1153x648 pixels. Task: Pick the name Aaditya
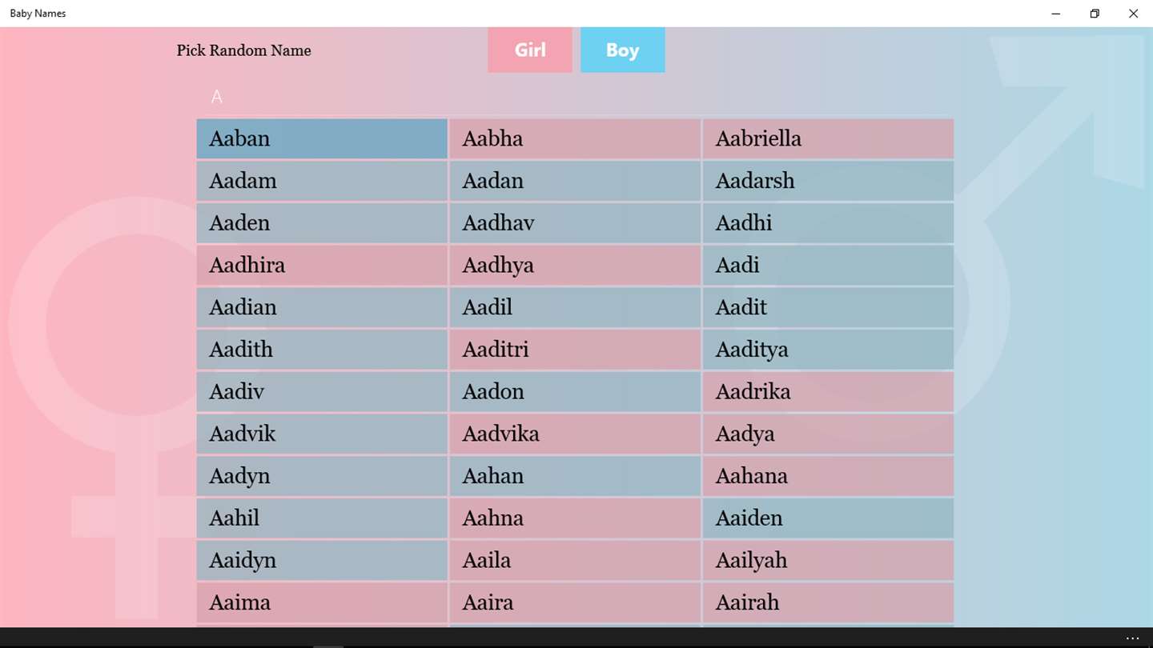828,350
